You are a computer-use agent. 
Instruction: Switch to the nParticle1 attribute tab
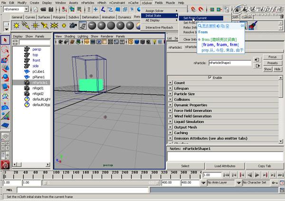click(x=175, y=47)
